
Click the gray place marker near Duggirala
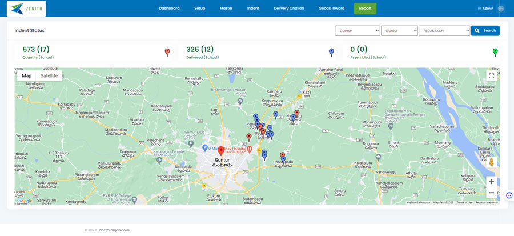(378, 157)
